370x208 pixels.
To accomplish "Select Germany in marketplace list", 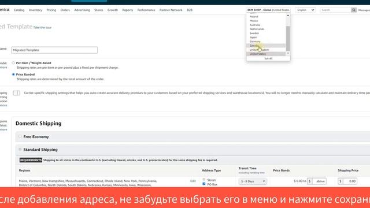I will click(x=255, y=42).
